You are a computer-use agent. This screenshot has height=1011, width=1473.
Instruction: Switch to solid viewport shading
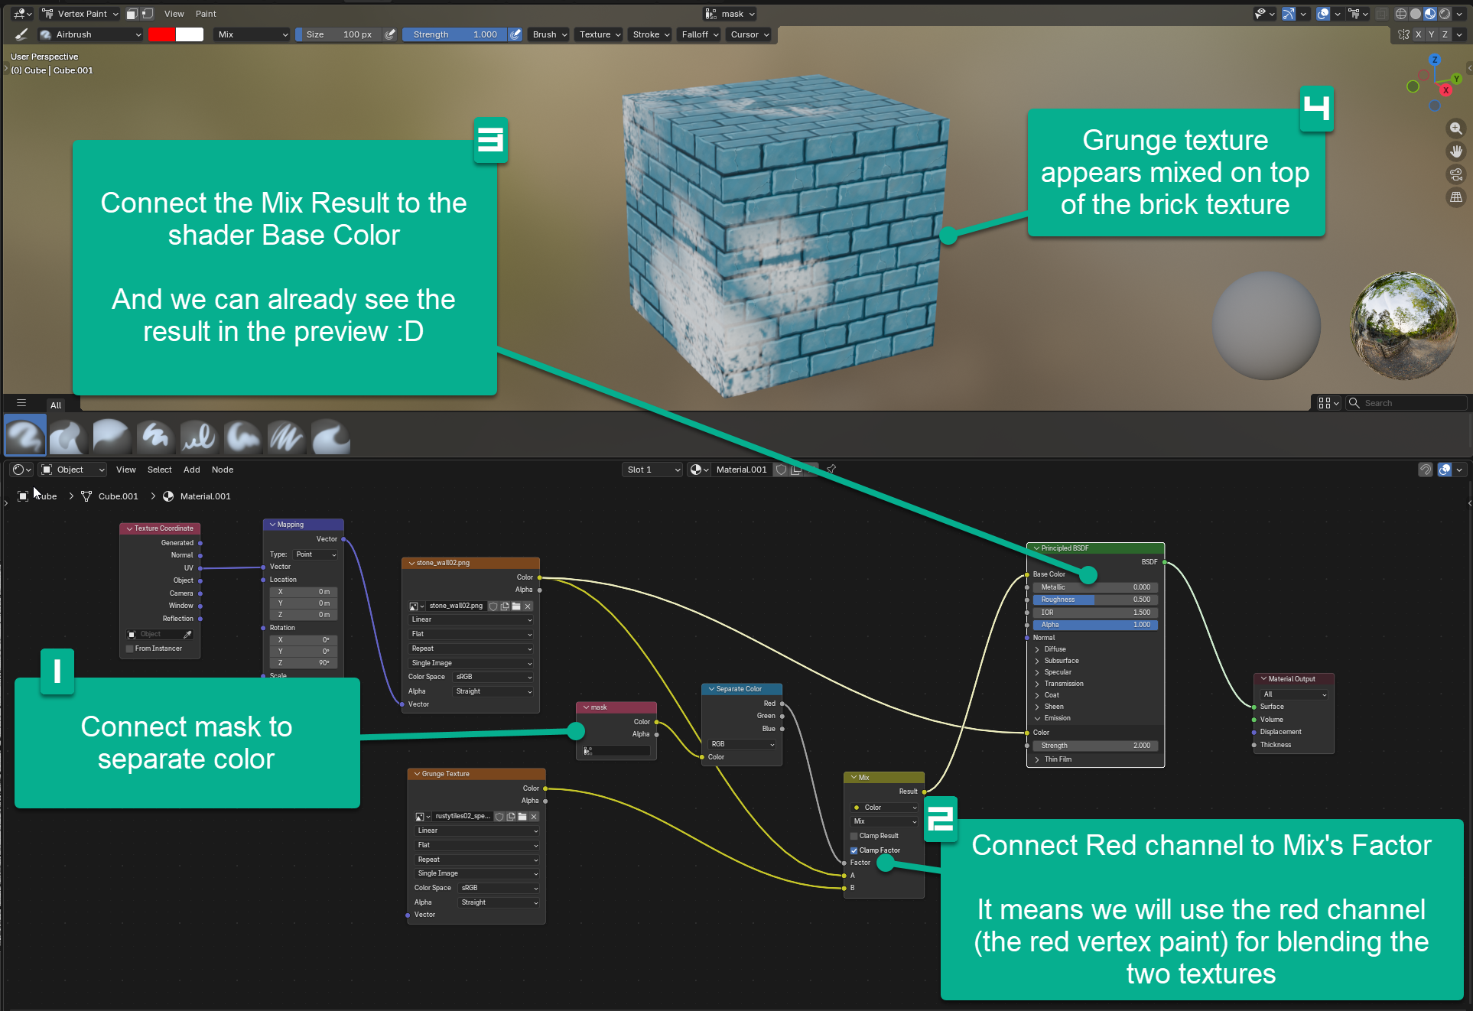(1416, 14)
